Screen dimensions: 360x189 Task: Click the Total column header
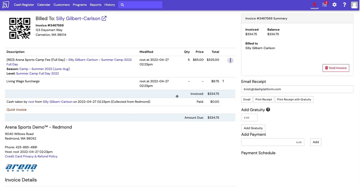coord(215,52)
